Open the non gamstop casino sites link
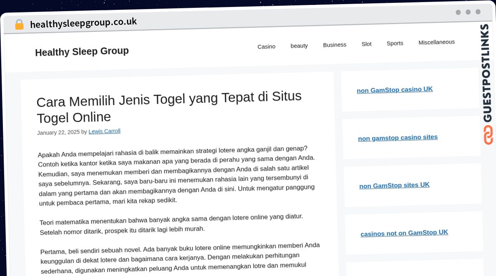This screenshot has height=276, width=496. coord(398,138)
